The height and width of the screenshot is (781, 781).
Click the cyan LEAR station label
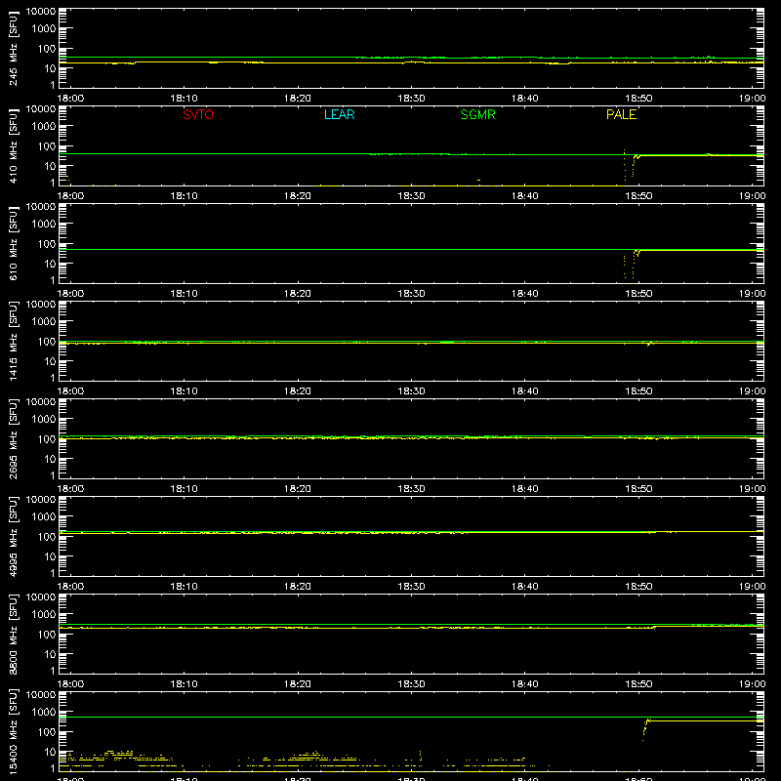pos(339,114)
